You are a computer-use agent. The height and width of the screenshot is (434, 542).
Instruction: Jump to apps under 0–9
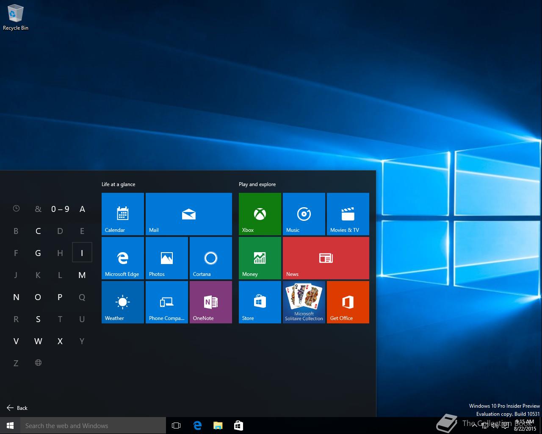[x=60, y=209]
